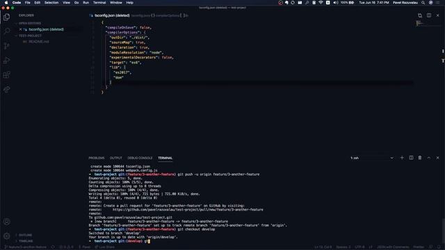Viewport: 445px width, 250px height.
Task: Click the Wi-Fi icon in the menu bar
Action: (321, 3)
